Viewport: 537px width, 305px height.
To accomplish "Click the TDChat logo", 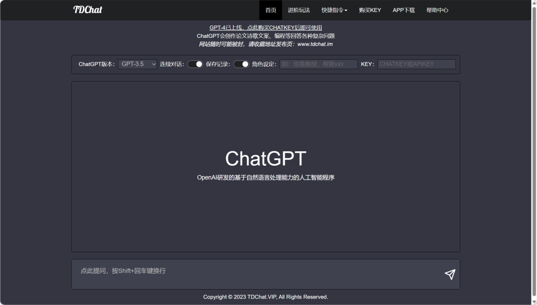I will coord(88,10).
